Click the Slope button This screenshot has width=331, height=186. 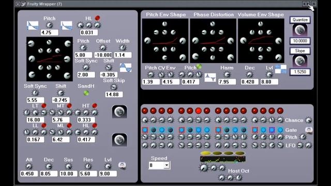pos(300,51)
